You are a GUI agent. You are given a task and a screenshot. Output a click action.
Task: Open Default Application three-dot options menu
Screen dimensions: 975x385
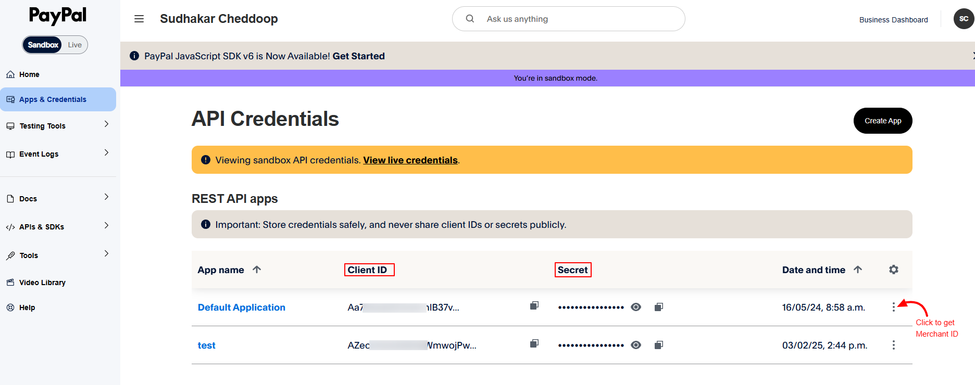[x=893, y=307]
